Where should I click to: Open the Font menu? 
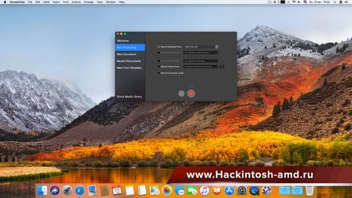(65, 2)
